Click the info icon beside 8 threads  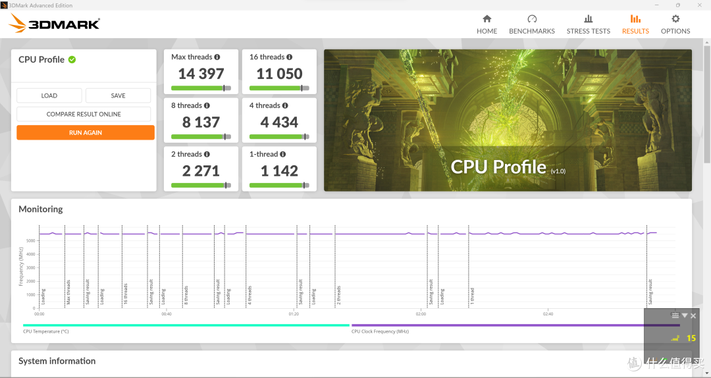(207, 105)
